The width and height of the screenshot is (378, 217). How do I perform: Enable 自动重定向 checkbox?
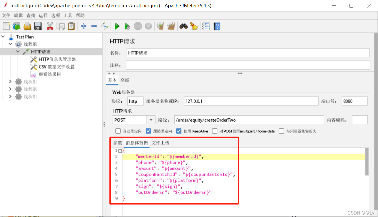[x=118, y=131]
